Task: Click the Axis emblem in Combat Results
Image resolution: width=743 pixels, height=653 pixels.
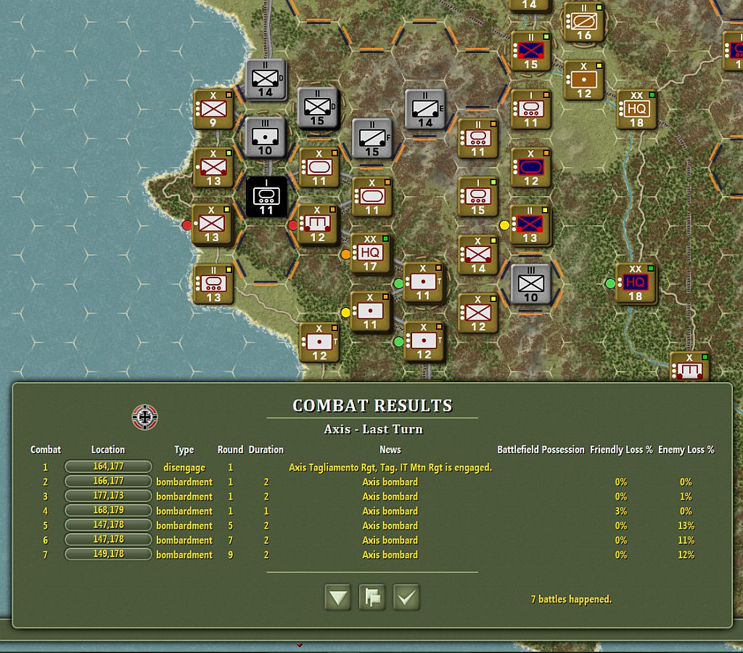Action: click(x=144, y=418)
